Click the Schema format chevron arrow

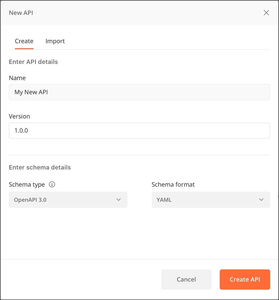coord(261,200)
